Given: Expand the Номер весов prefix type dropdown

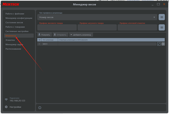Looking at the screenshot, I should click(x=97, y=17).
